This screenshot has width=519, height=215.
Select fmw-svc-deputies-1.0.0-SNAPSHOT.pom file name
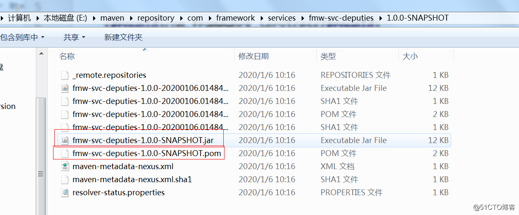click(147, 154)
